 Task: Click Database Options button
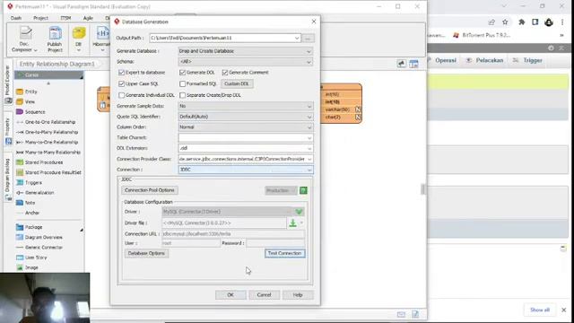pyautogui.click(x=146, y=253)
